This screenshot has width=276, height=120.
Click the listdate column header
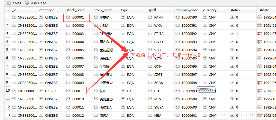[266, 10]
